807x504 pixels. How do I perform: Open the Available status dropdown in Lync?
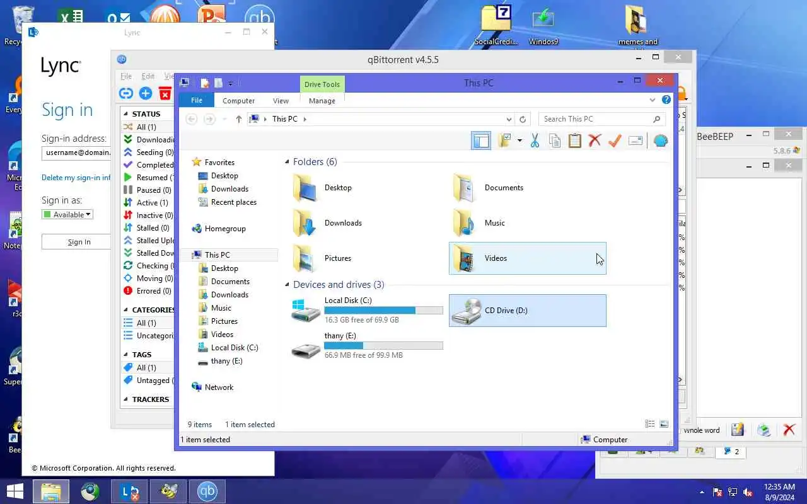pos(67,215)
